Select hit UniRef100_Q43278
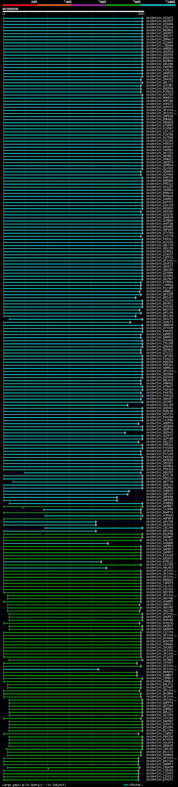 (159, 319)
